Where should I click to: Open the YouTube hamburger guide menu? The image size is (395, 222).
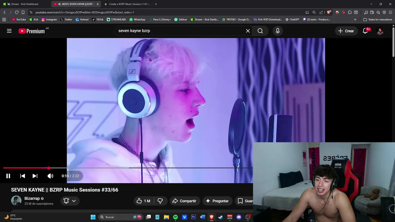[x=9, y=31]
